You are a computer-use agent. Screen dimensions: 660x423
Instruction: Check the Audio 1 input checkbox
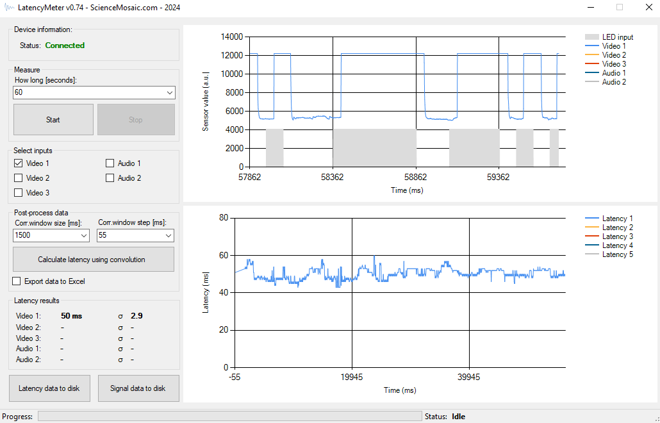pyautogui.click(x=110, y=163)
